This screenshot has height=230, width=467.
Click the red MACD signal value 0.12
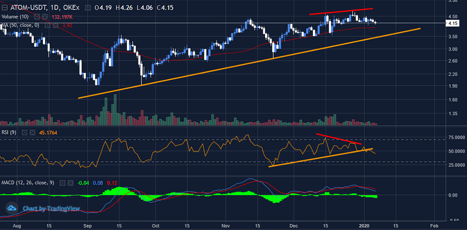(x=111, y=183)
